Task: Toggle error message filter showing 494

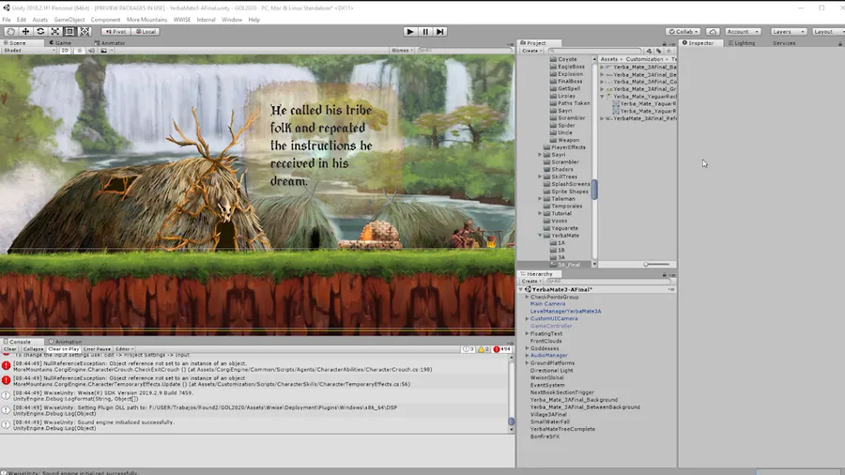Action: [x=501, y=349]
